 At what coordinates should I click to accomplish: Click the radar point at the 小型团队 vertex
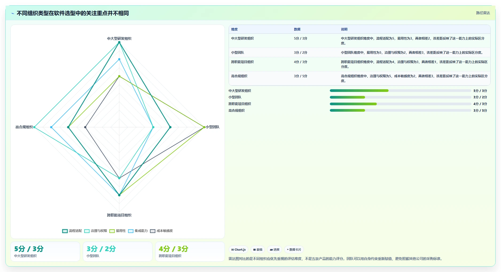point(204,127)
